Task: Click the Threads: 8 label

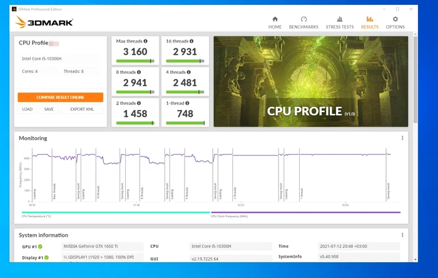Action: [x=73, y=71]
